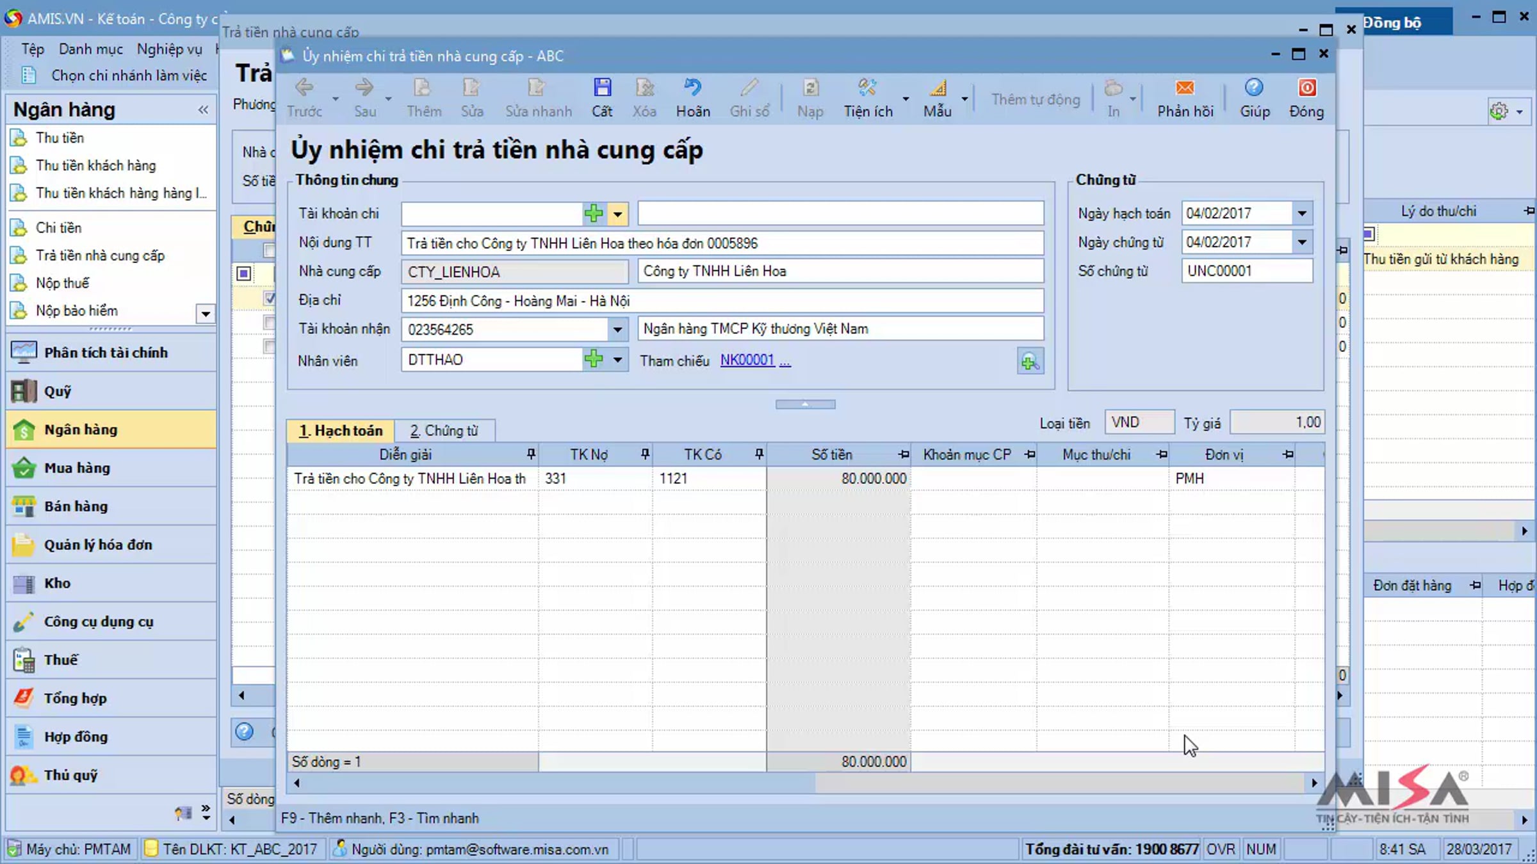
Task: Toggle the checked row checkbox in background list
Action: pyautogui.click(x=270, y=298)
